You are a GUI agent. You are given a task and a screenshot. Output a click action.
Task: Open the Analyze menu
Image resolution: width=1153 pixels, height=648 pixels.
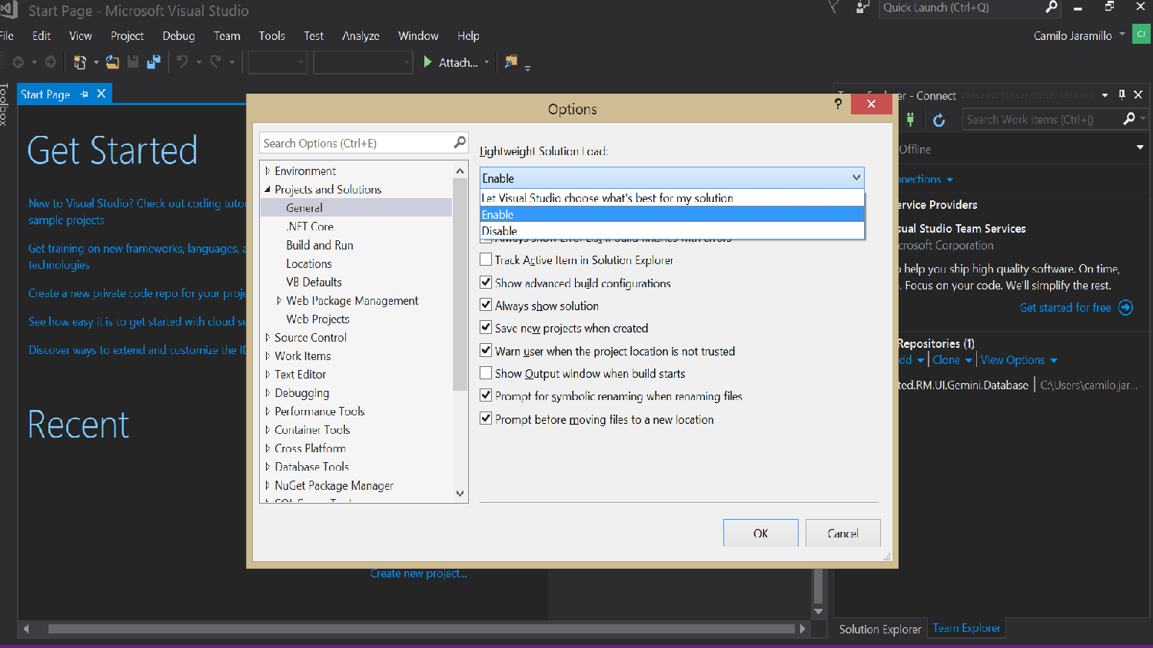click(x=361, y=36)
